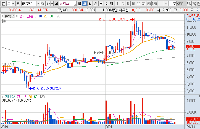Click the +4.27% change rate value
This screenshot has height=129, width=200.
pos(43,10)
